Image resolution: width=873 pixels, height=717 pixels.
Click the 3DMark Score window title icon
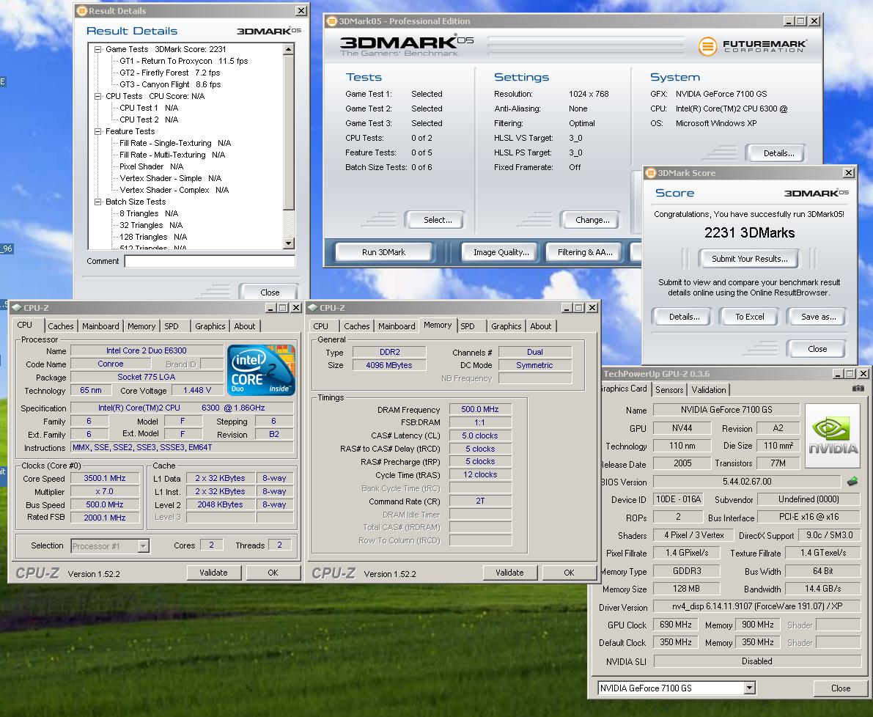(x=650, y=173)
